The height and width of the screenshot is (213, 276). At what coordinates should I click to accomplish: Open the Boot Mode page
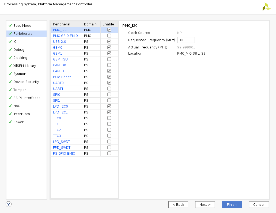[x=22, y=26]
